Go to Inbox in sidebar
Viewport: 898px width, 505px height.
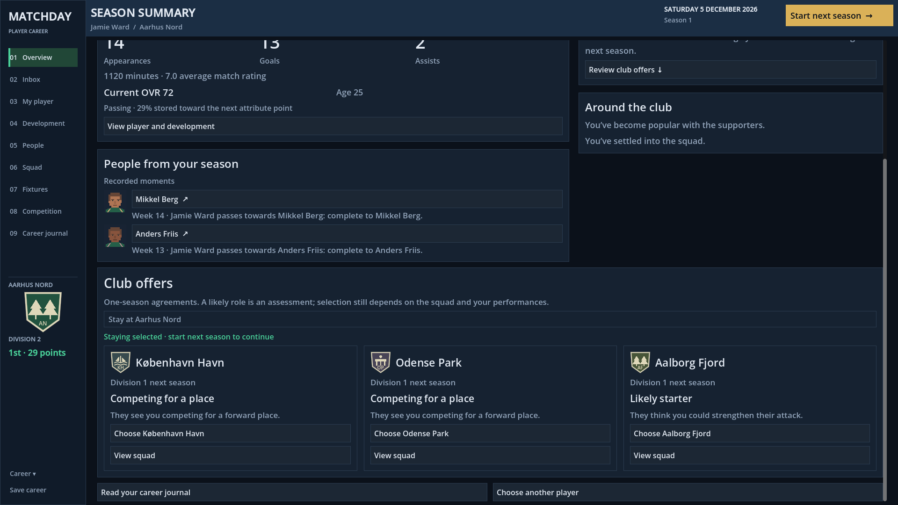click(x=43, y=79)
